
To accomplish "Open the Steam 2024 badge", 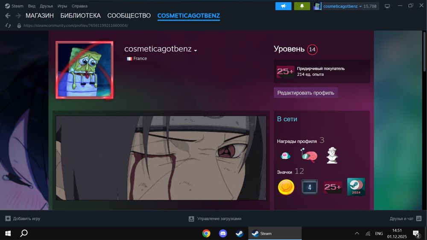I will point(356,187).
